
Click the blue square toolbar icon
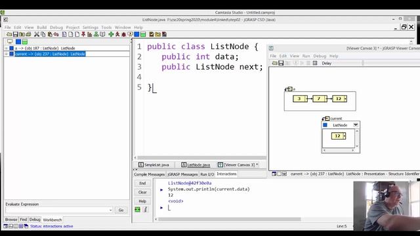tap(136, 34)
